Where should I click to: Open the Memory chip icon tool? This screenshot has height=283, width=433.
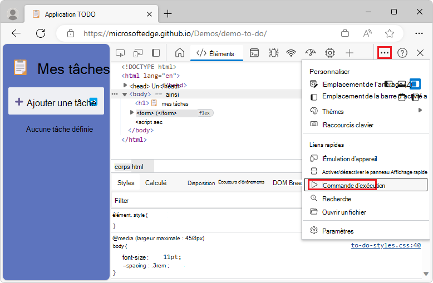click(x=329, y=53)
